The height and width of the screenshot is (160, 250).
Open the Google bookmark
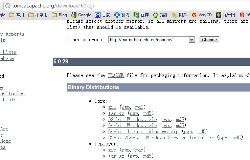point(81,15)
